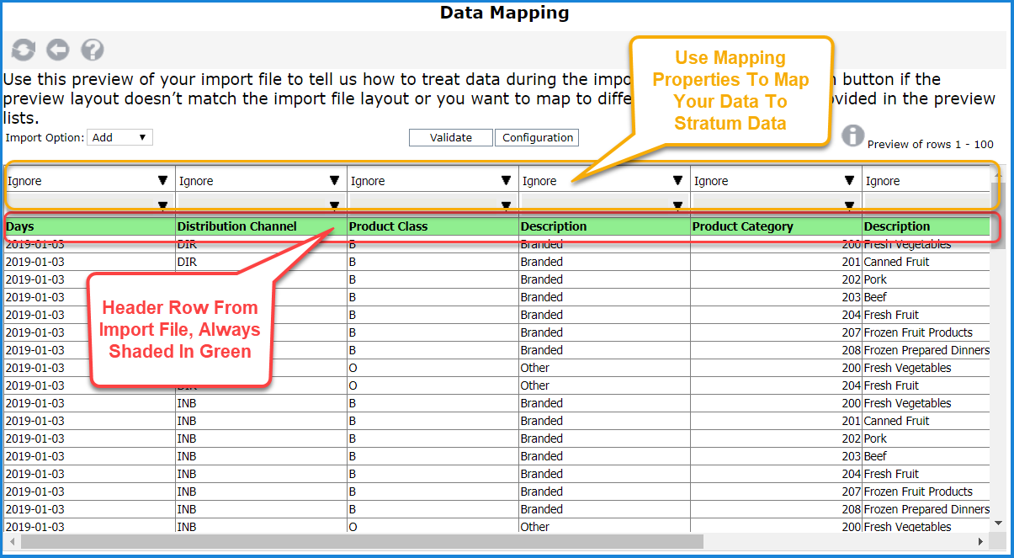This screenshot has width=1014, height=558.
Task: Select the Product Category header cell
Action: click(775, 226)
